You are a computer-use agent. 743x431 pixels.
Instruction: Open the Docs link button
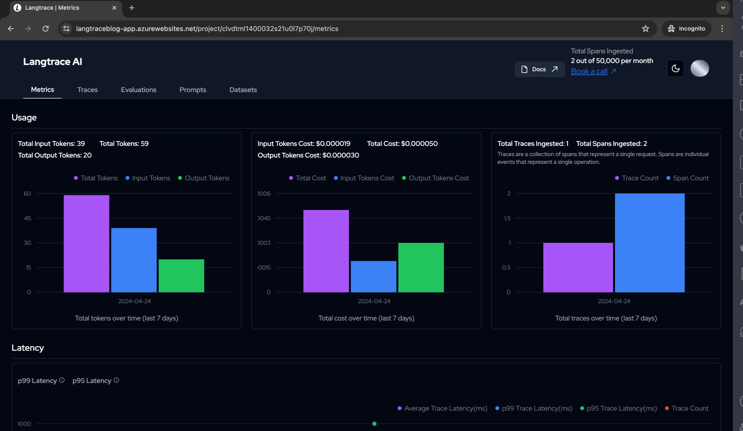click(x=539, y=69)
